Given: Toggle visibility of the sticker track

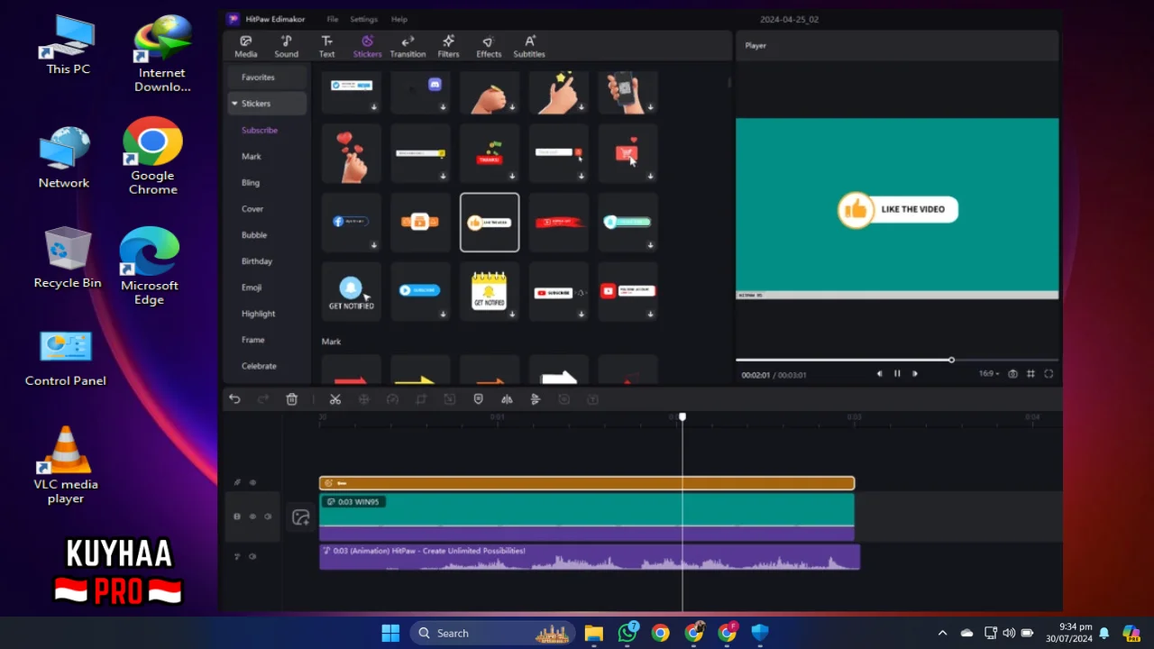Looking at the screenshot, I should tap(252, 483).
